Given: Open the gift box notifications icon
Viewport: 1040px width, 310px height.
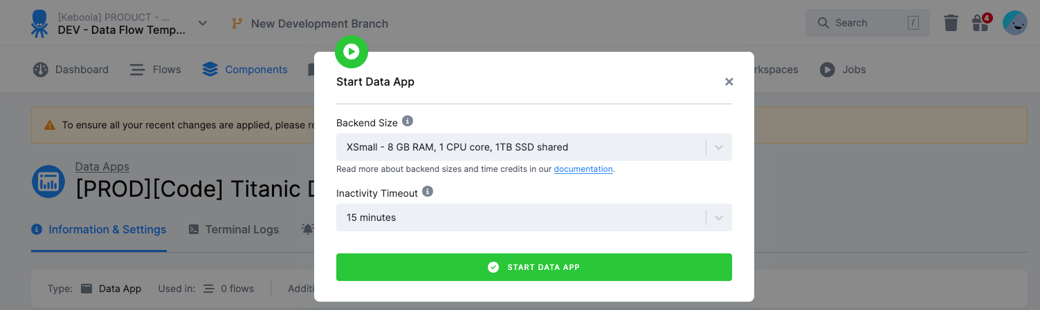Looking at the screenshot, I should (x=980, y=23).
